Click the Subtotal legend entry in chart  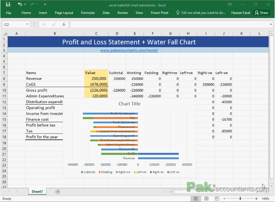88,172
